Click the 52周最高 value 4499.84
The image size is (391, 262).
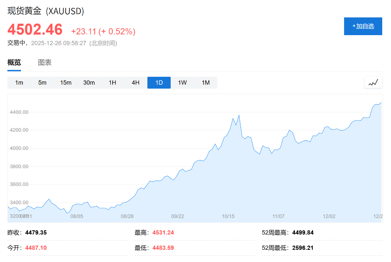(x=303, y=233)
